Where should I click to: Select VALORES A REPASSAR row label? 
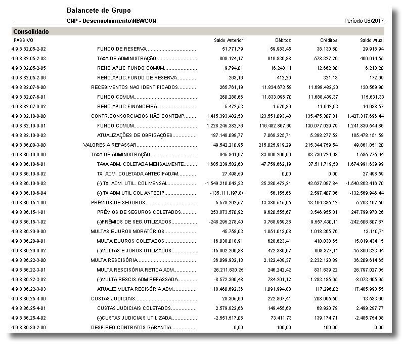tap(110, 145)
